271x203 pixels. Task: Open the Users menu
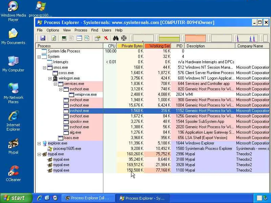click(x=106, y=30)
